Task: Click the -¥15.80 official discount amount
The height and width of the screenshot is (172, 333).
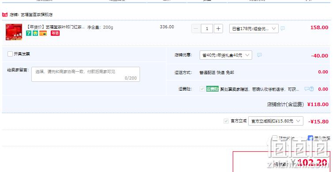Action: (318, 122)
